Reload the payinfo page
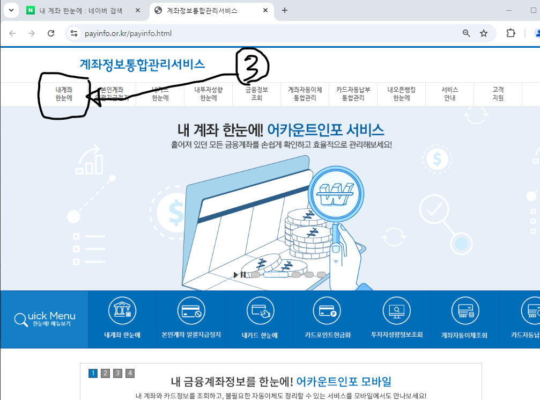Screen dimensions: 540x400 tap(51, 33)
